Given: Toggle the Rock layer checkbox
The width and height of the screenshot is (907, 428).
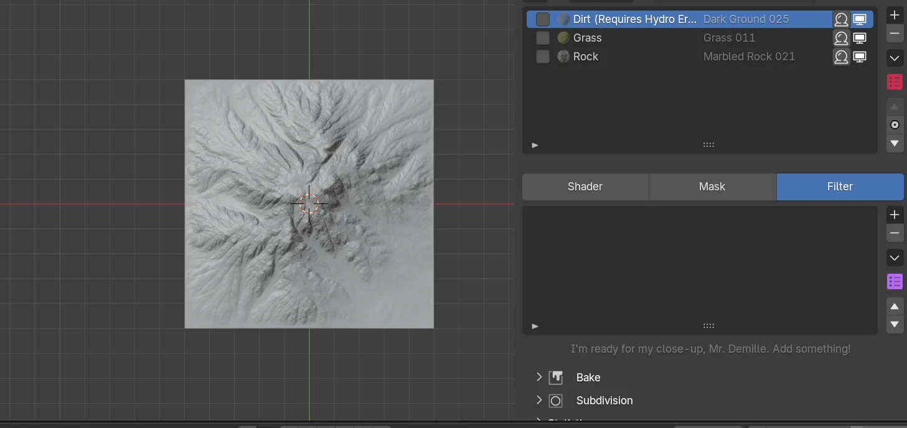Looking at the screenshot, I should click(x=543, y=57).
